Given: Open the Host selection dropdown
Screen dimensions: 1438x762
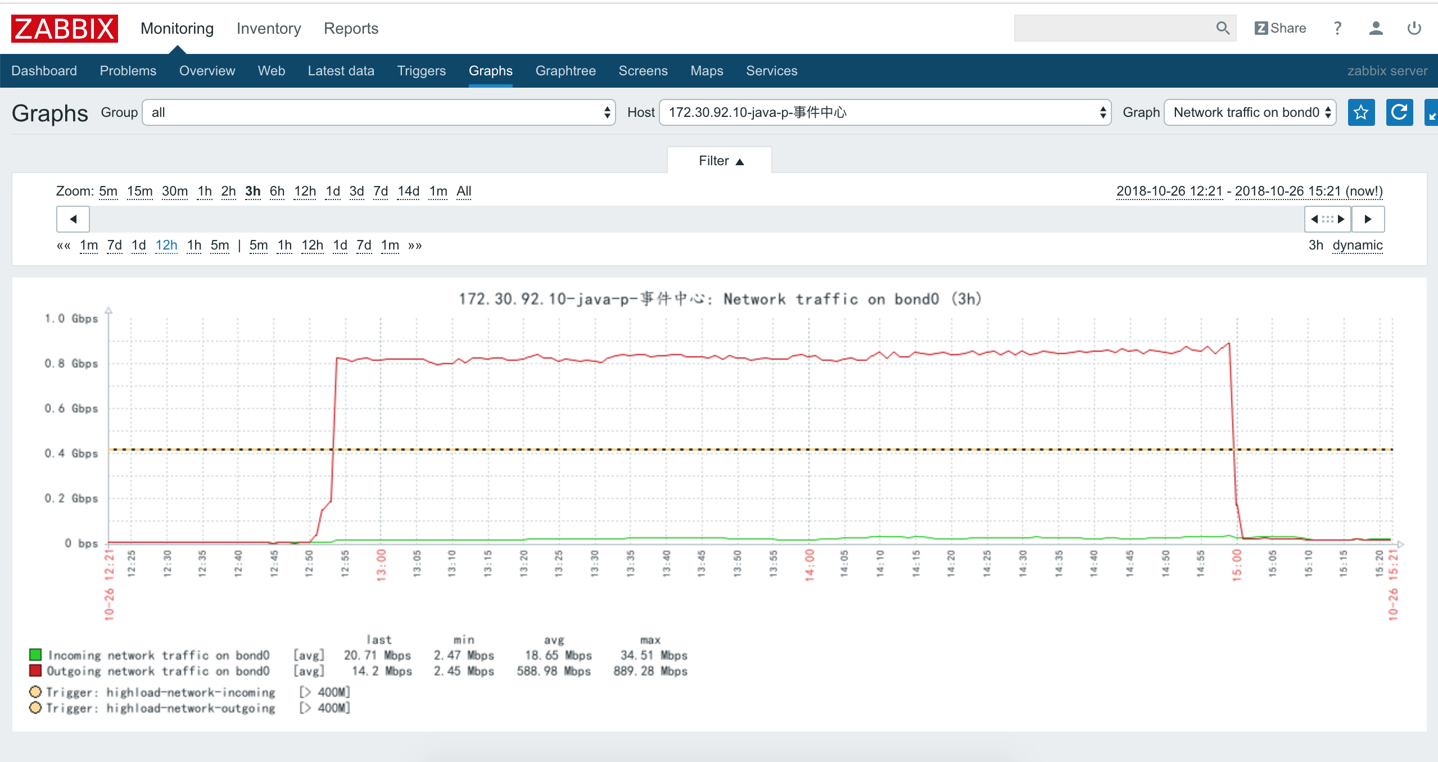Looking at the screenshot, I should [x=885, y=112].
